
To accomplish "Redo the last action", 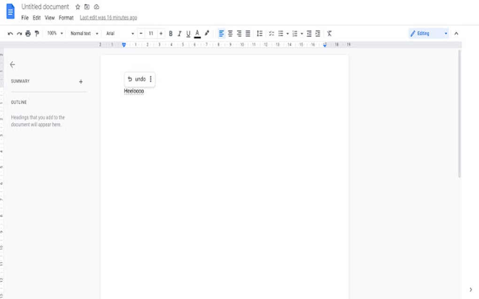I will pos(19,33).
